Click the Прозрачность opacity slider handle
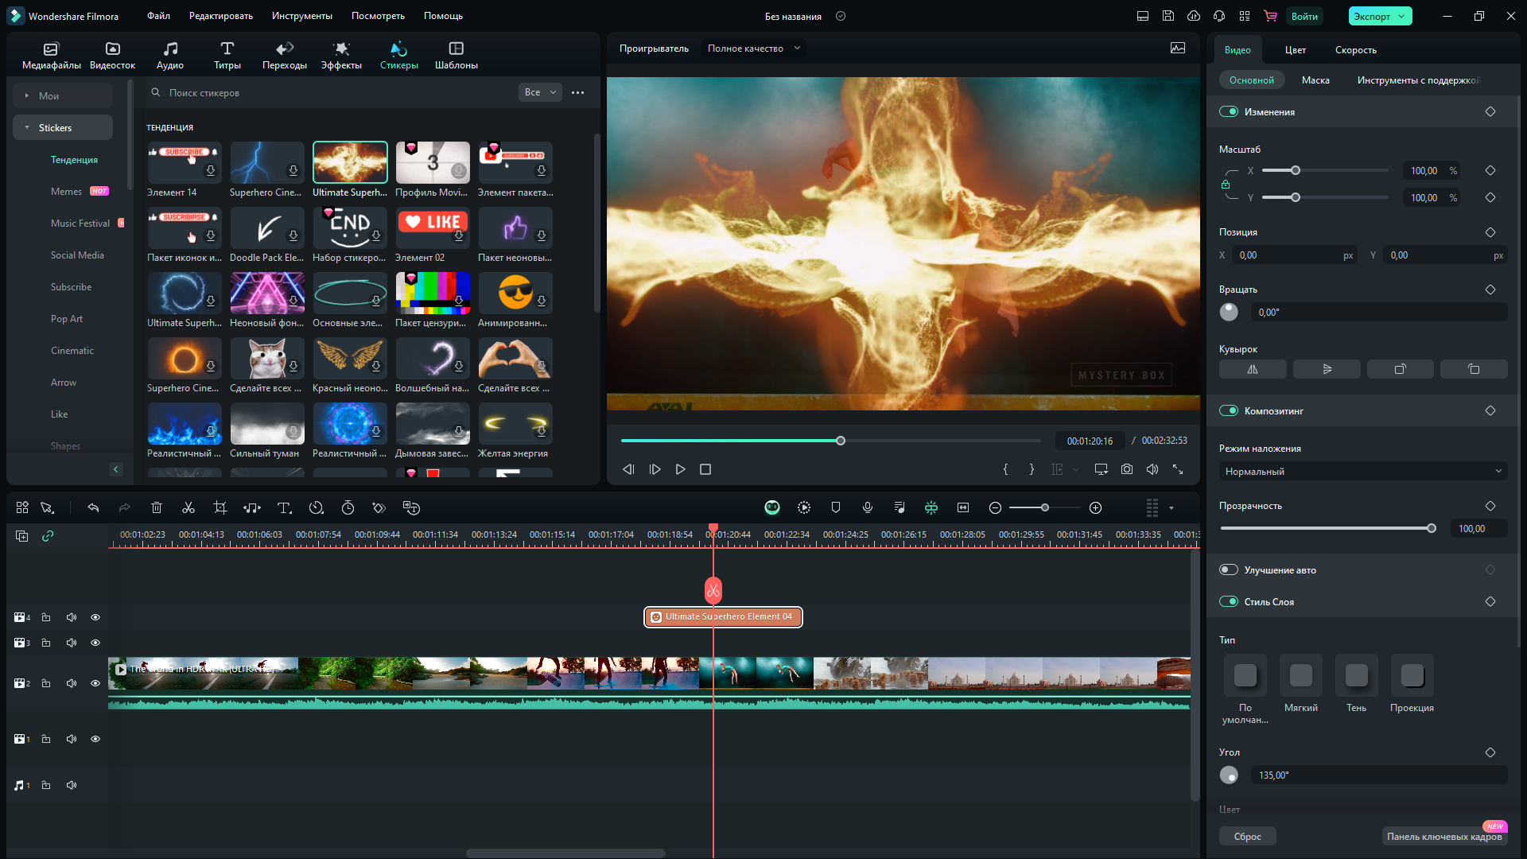Viewport: 1527px width, 859px height. 1432,528
